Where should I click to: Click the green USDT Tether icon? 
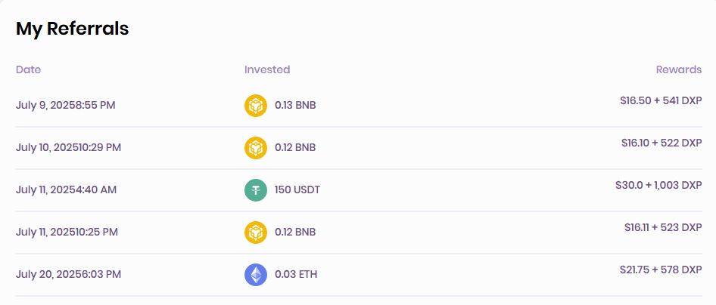256,190
